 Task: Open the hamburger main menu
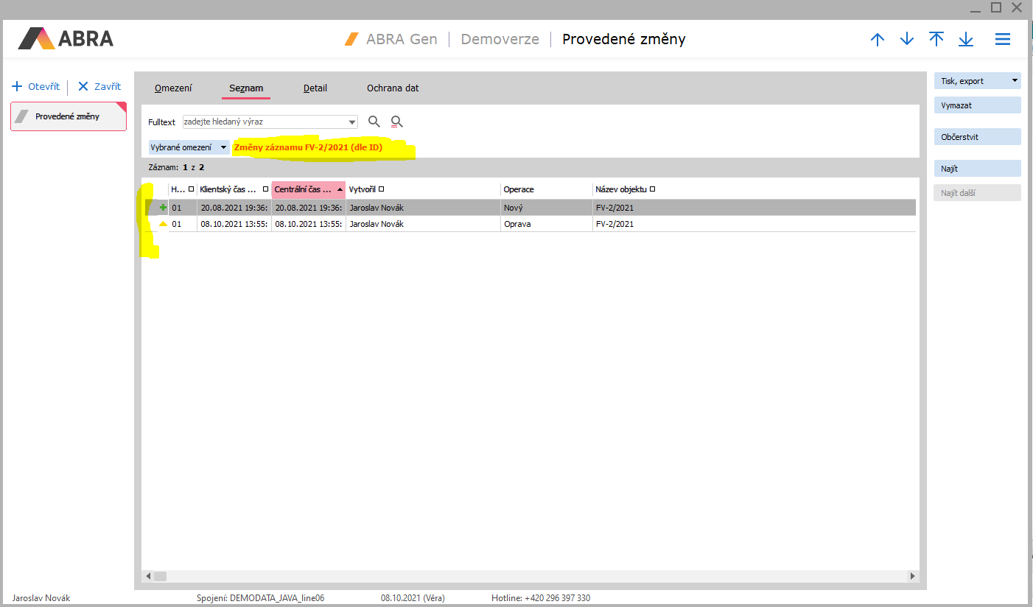1003,40
